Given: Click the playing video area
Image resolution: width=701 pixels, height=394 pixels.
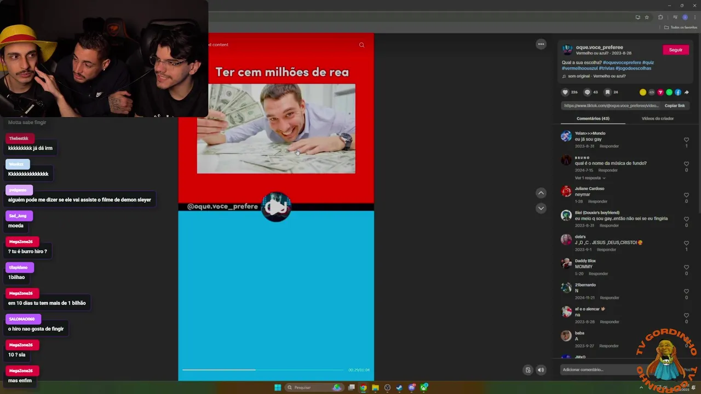Looking at the screenshot, I should 276,207.
